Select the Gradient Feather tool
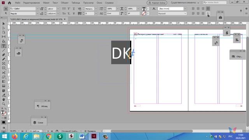Image resolution: width=249 pixels, height=140 pixels. click(x=4, y=86)
